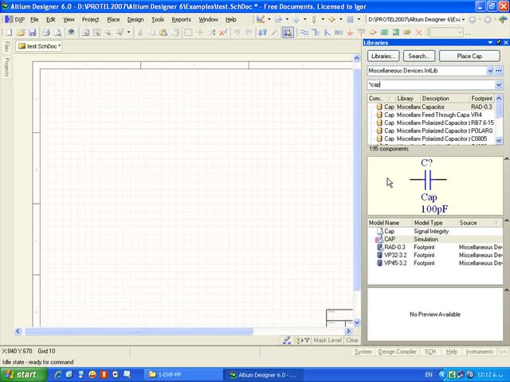Click the Open document folder icon
The width and height of the screenshot is (510, 382).
tap(20, 33)
